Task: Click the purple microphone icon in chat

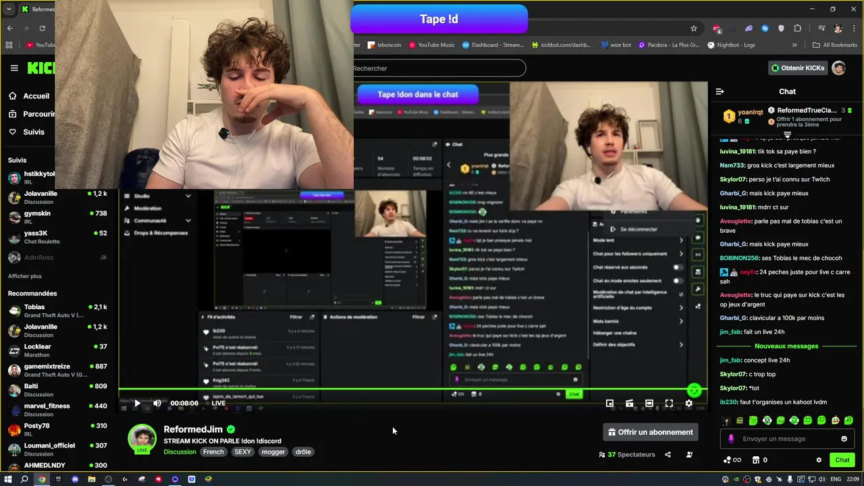Action: pos(731,439)
